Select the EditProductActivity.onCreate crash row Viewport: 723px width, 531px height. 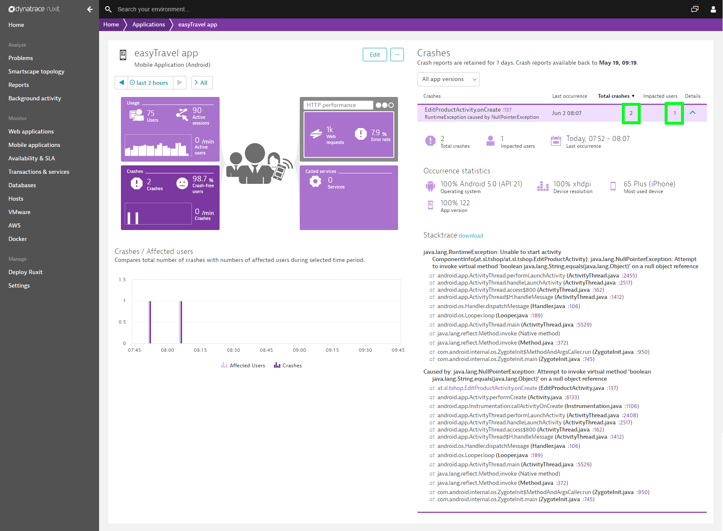pyautogui.click(x=562, y=113)
